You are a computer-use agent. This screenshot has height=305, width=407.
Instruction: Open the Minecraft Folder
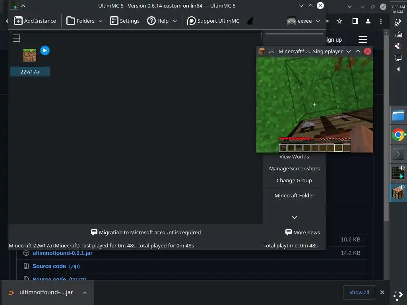(295, 195)
